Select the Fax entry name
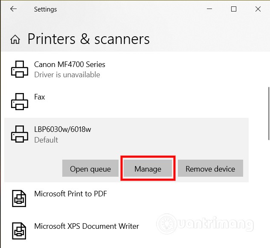 (x=40, y=97)
